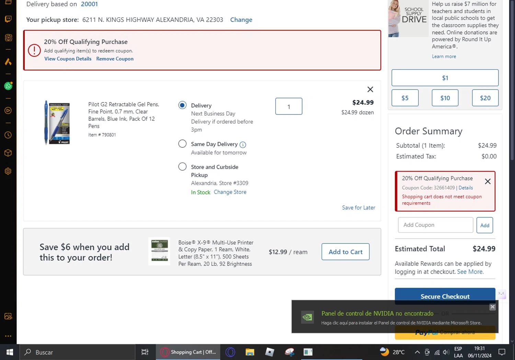Viewport: 515px width, 360px height.
Task: Donate $20 to School Supply Drive
Action: [x=485, y=98]
